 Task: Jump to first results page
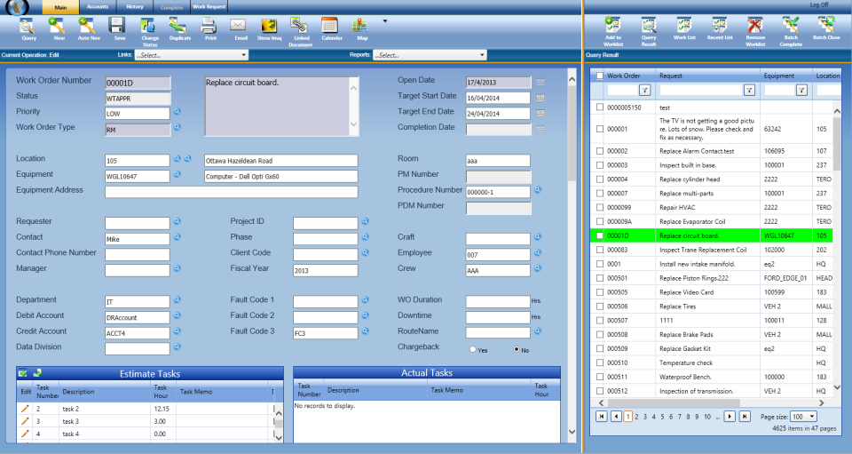click(602, 417)
